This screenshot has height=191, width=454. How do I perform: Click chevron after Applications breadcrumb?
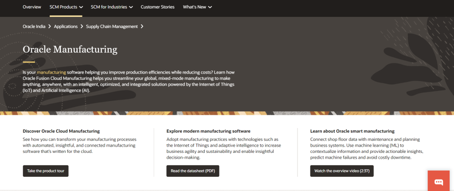[82, 26]
